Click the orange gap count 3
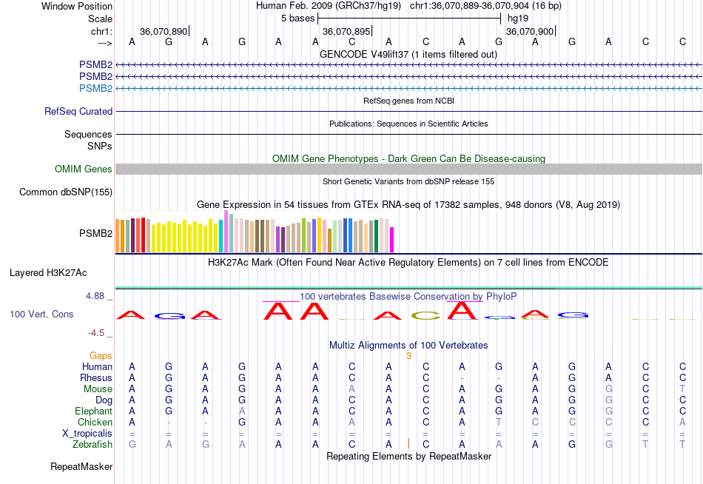The height and width of the screenshot is (484, 703). (408, 356)
